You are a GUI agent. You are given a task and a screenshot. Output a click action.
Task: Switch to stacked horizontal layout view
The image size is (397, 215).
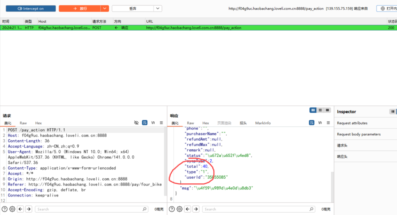[320, 110]
